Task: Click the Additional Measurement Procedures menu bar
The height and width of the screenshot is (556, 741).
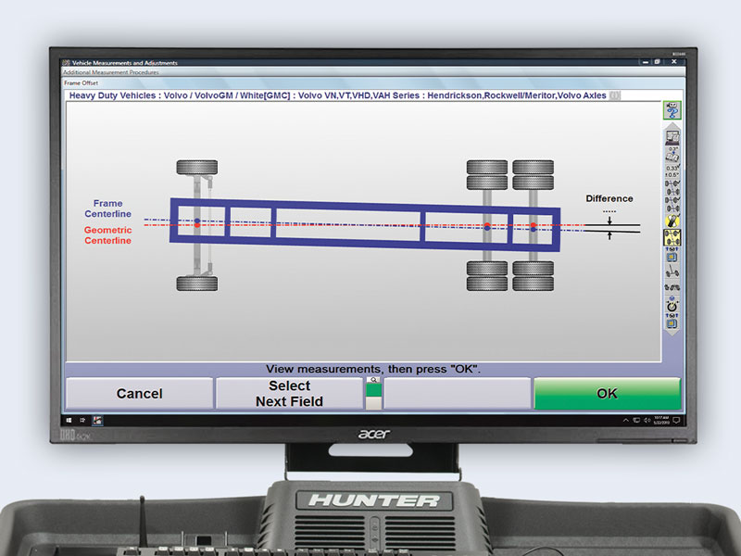Action: click(x=111, y=71)
